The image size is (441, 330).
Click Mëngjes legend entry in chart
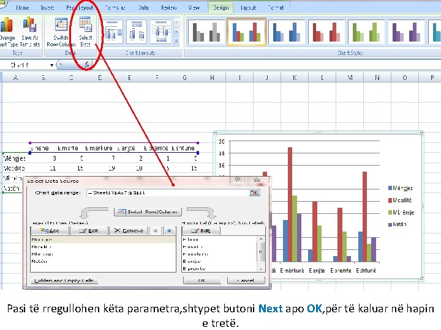(x=401, y=188)
